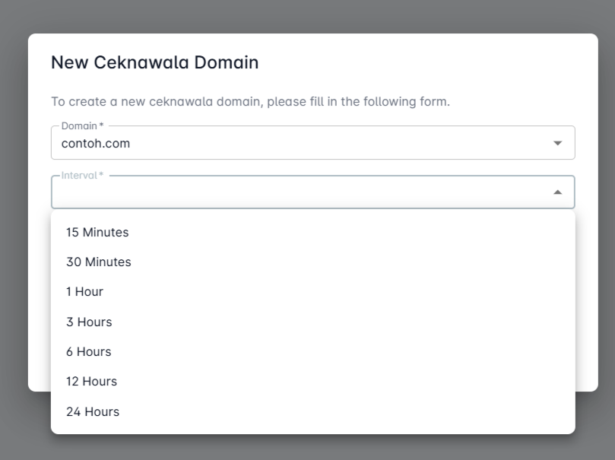Choose the 6 Hours interval
The height and width of the screenshot is (460, 615).
coord(89,352)
